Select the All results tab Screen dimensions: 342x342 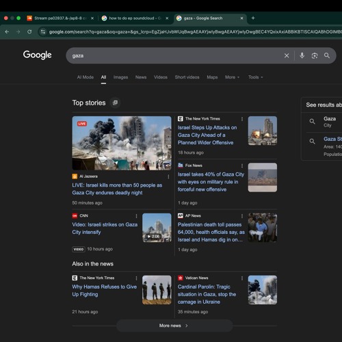click(103, 77)
